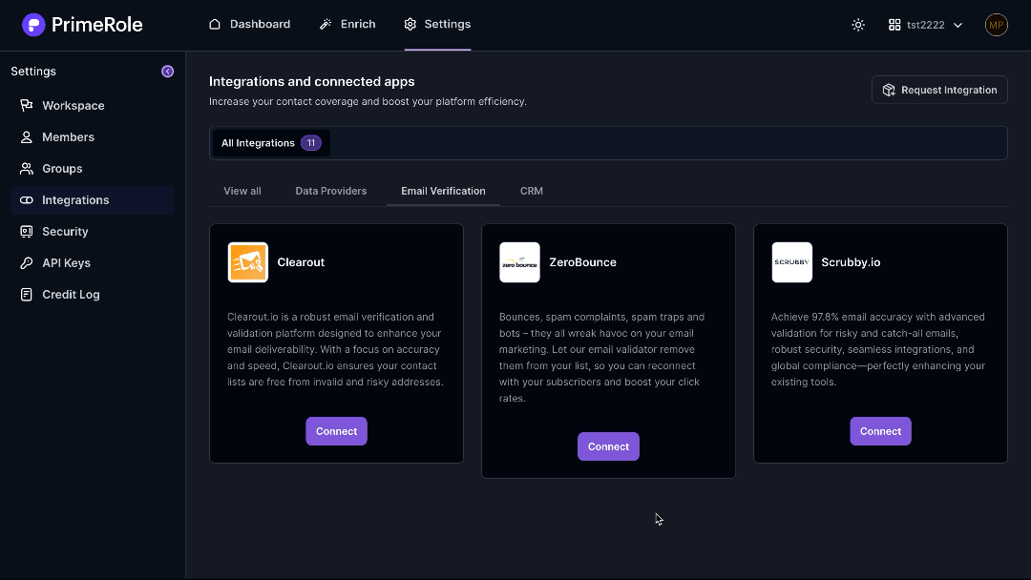Switch to the Data Providers tab
The image size is (1031, 580).
coord(330,191)
